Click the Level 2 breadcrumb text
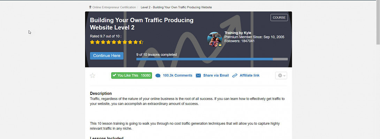This screenshot has height=139, width=380. tap(176, 7)
